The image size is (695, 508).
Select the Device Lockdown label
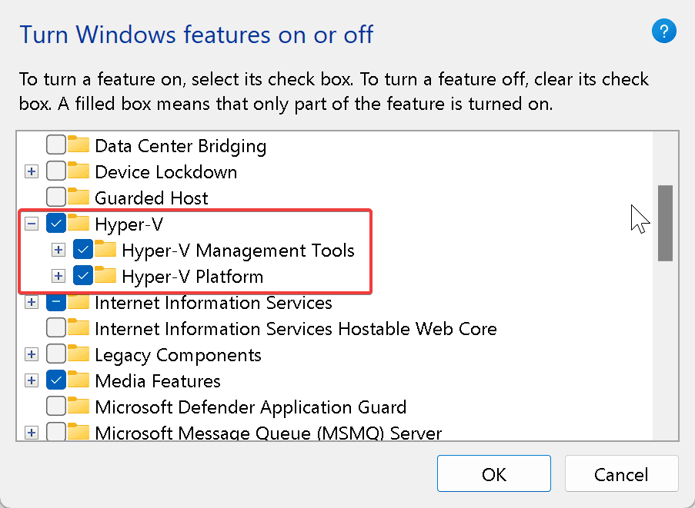(x=165, y=171)
